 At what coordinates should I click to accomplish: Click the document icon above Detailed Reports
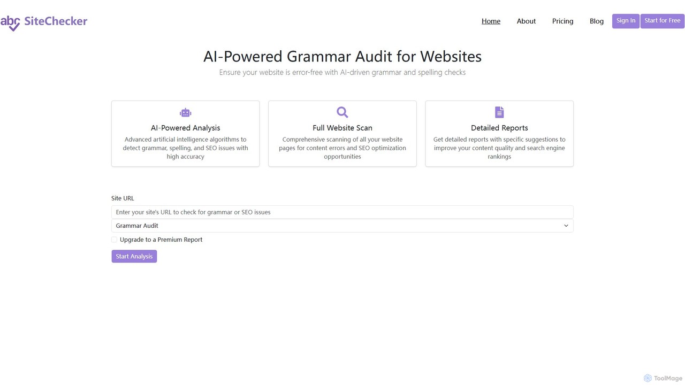pos(499,112)
